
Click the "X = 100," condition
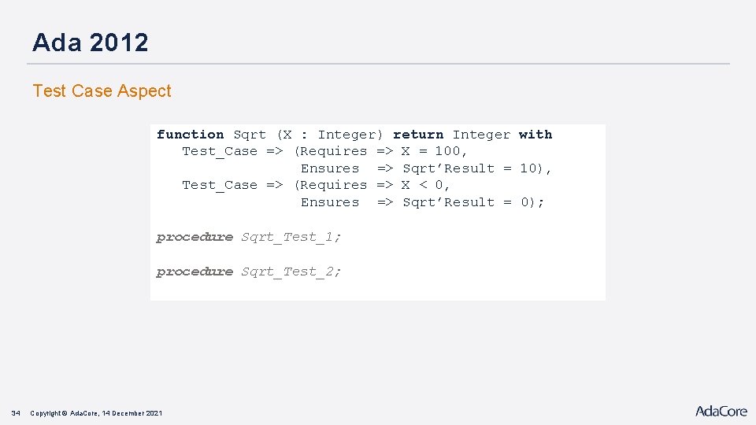(435, 151)
